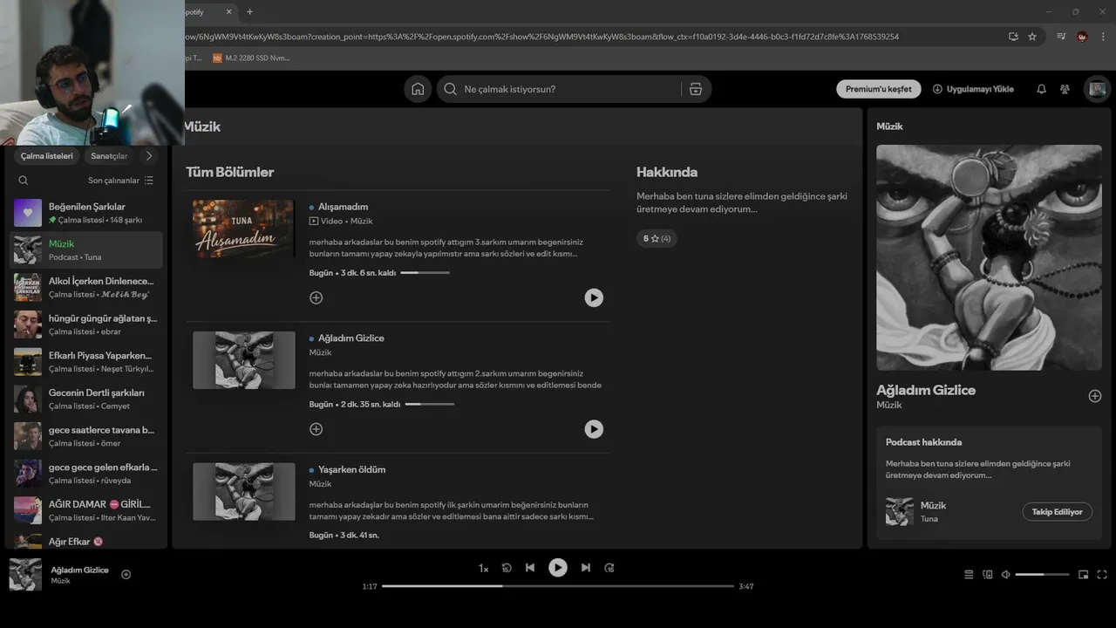Add Ağladım Gizlice episode to library in list

[x=316, y=429]
